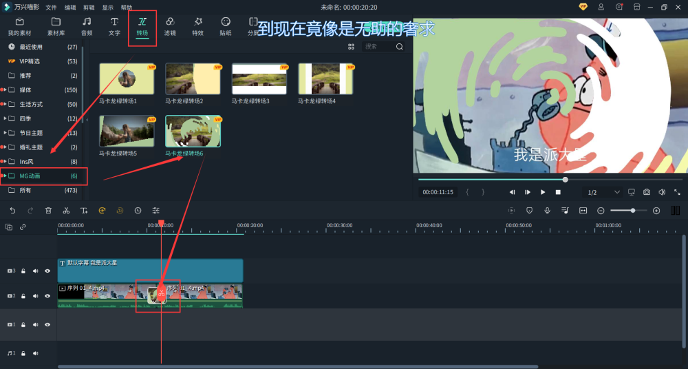The height and width of the screenshot is (369, 688).
Task: Mute the music track 1
Action: coord(36,353)
